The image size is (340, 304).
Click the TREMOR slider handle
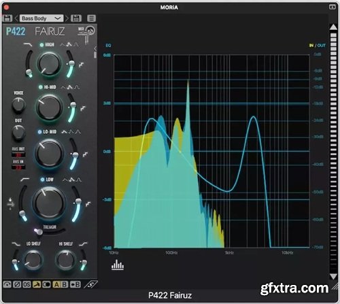point(39,231)
